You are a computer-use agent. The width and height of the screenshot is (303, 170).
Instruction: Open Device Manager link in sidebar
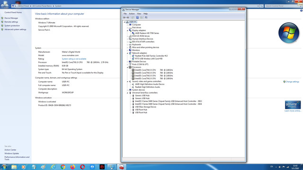click(11, 18)
